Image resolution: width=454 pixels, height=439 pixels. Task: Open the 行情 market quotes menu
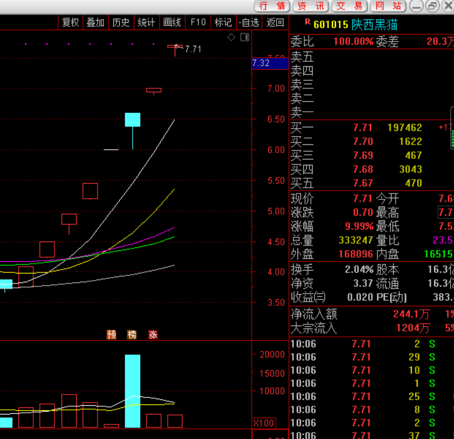pos(272,6)
